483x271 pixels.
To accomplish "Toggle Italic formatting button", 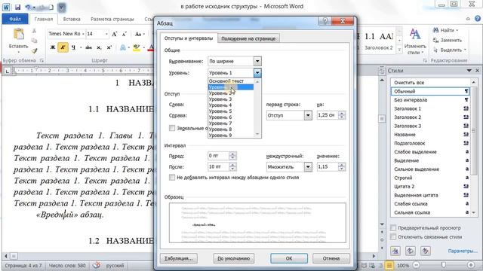I will pos(63,47).
